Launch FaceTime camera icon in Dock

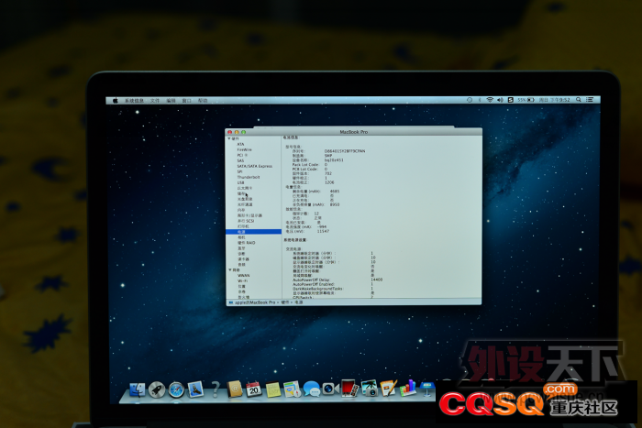330,389
